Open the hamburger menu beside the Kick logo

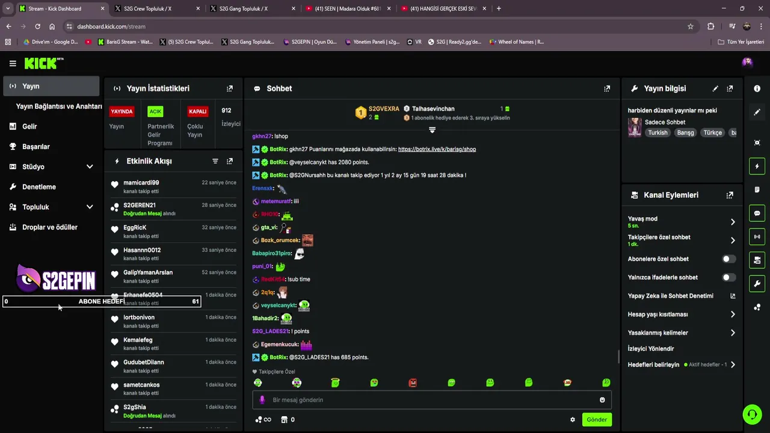coord(13,63)
